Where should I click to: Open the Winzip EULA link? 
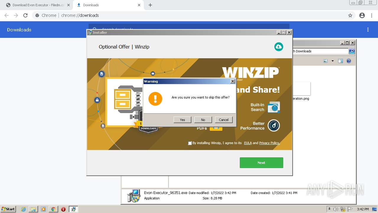(x=248, y=143)
